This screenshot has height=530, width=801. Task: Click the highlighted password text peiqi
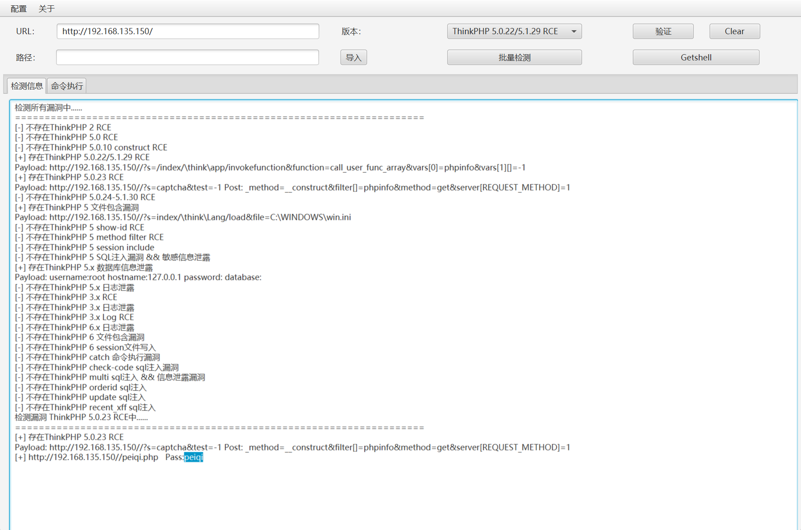point(194,457)
